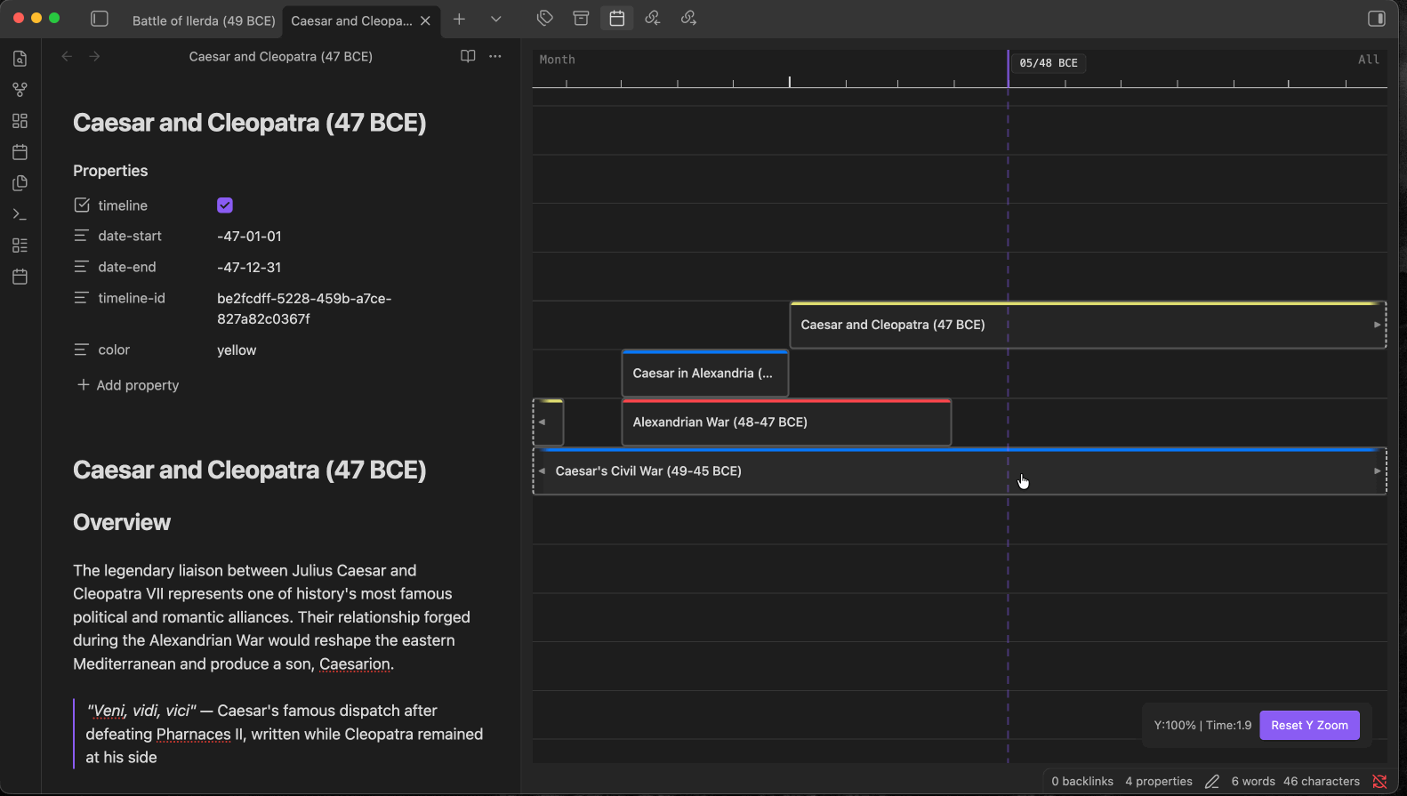Screen dimensions: 1407x796
Task: Click the edit pencil icon in status bar
Action: pos(1212,781)
